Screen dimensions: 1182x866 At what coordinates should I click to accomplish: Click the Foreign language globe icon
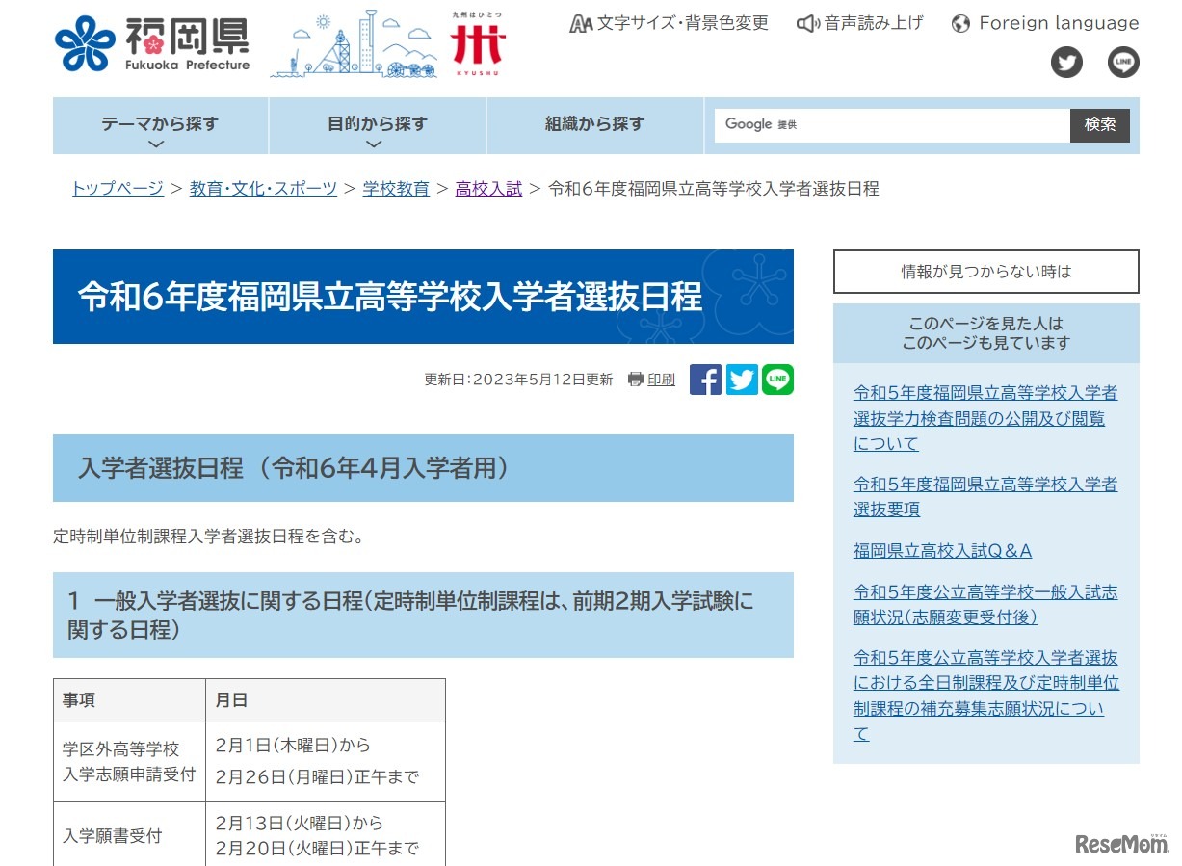(960, 22)
